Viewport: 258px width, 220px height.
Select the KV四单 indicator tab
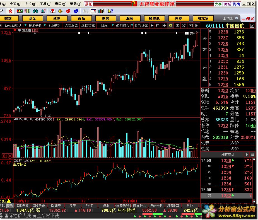[x=56, y=205]
